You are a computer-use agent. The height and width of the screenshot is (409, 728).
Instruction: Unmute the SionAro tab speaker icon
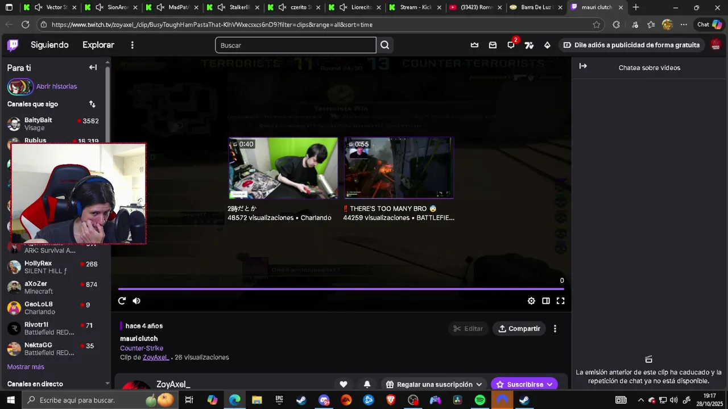(x=100, y=7)
